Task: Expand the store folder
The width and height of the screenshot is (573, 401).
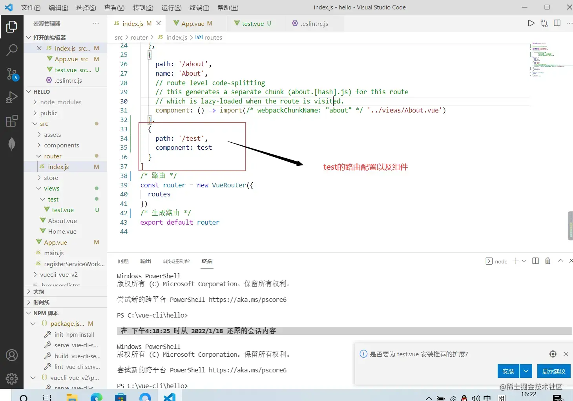Action: (65, 178)
